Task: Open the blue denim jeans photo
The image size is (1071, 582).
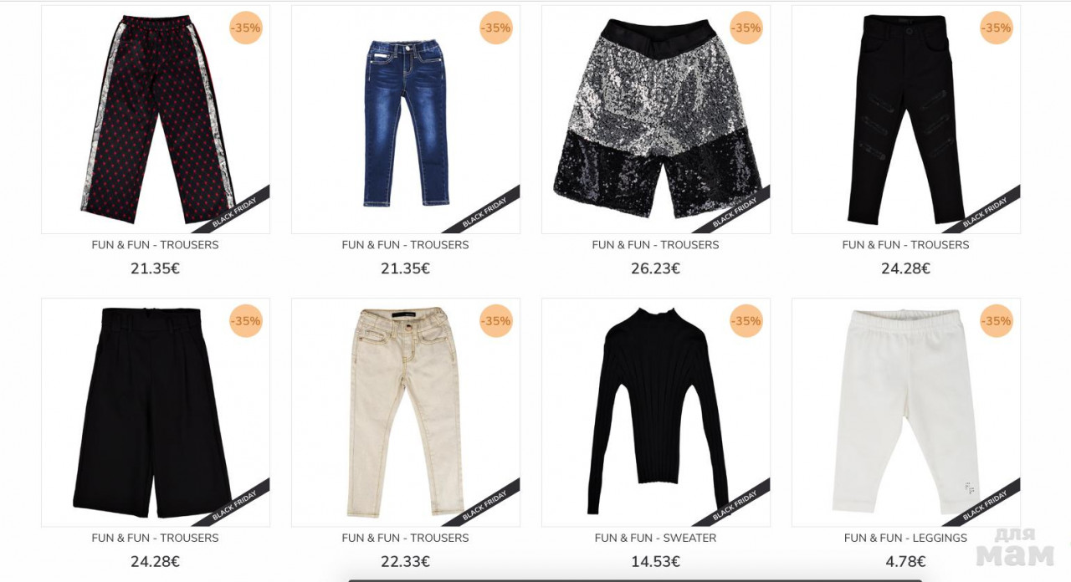Action: coord(406,120)
